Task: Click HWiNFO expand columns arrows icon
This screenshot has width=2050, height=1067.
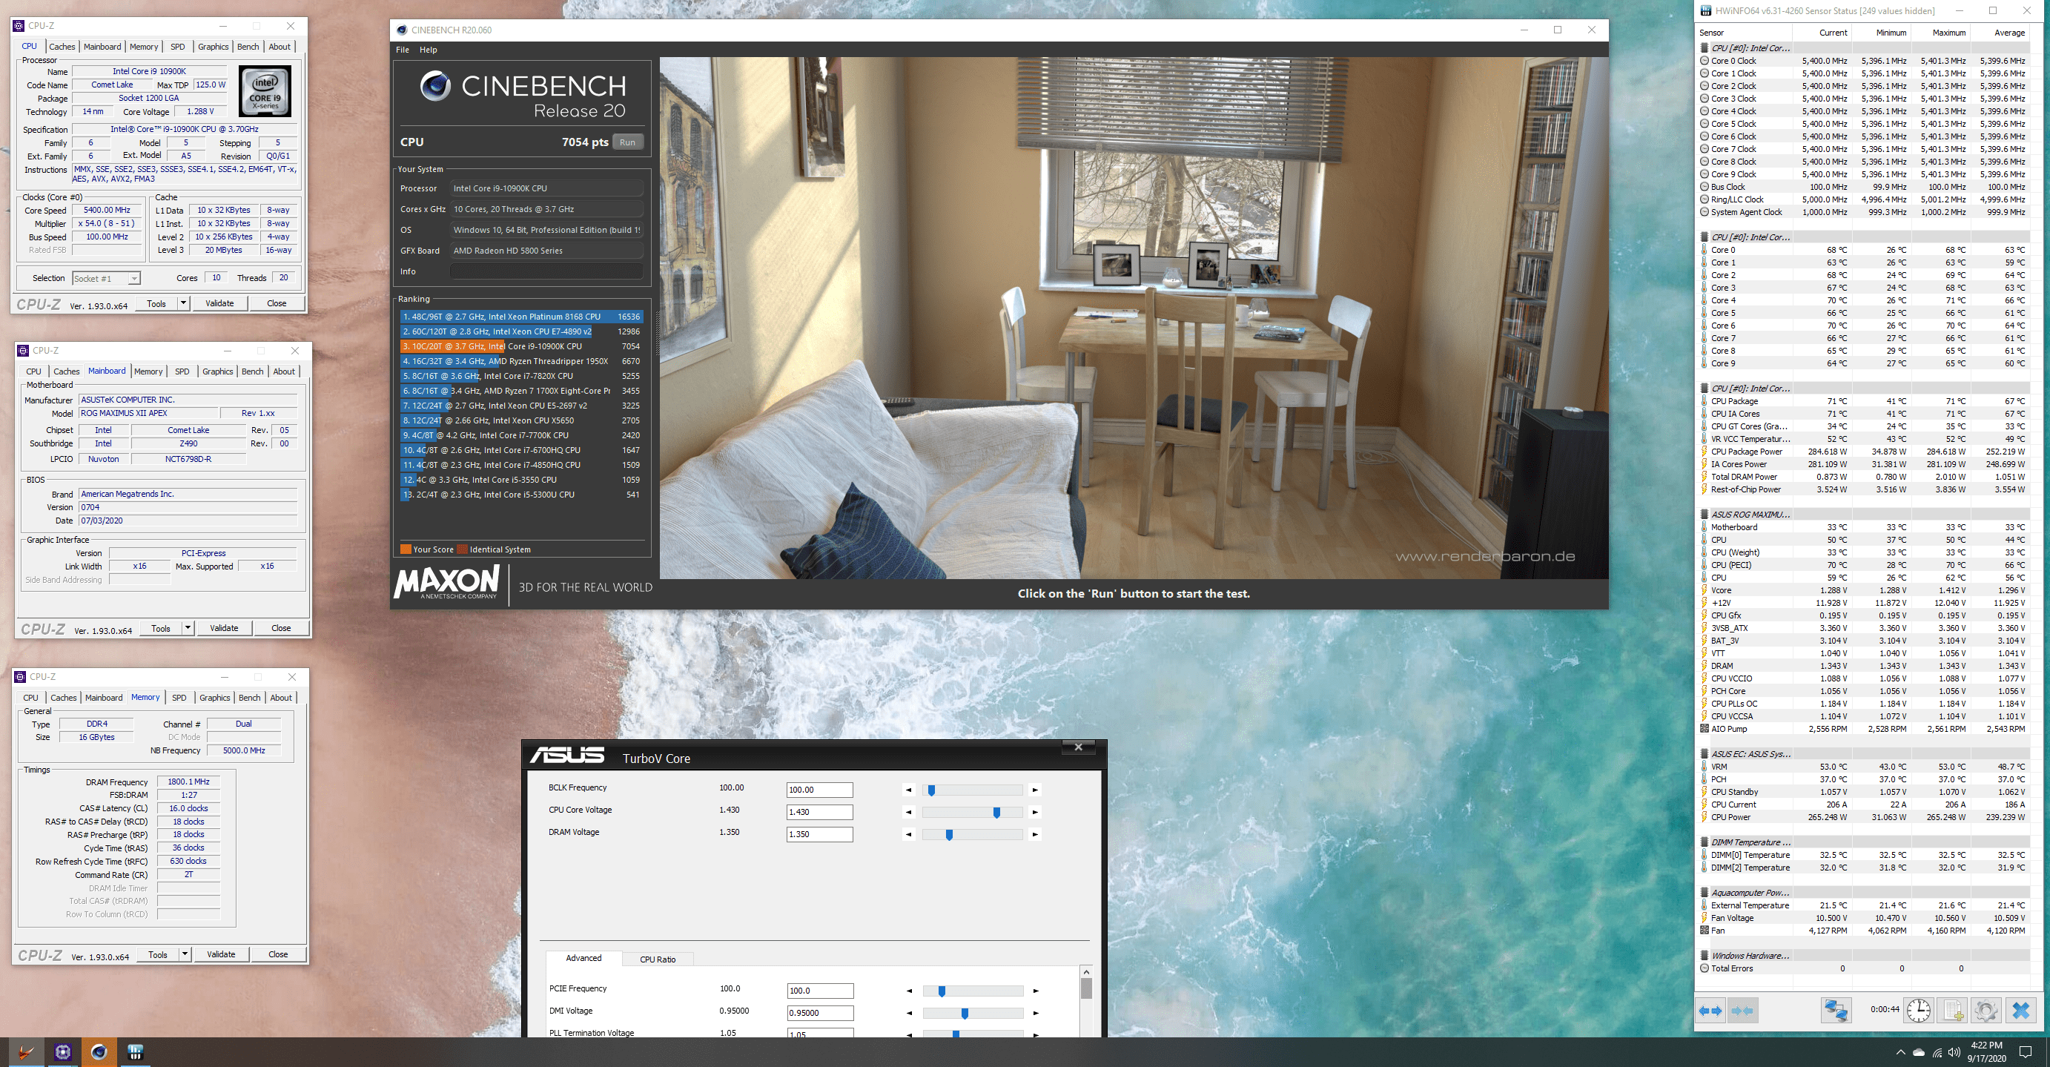Action: 1711,1011
